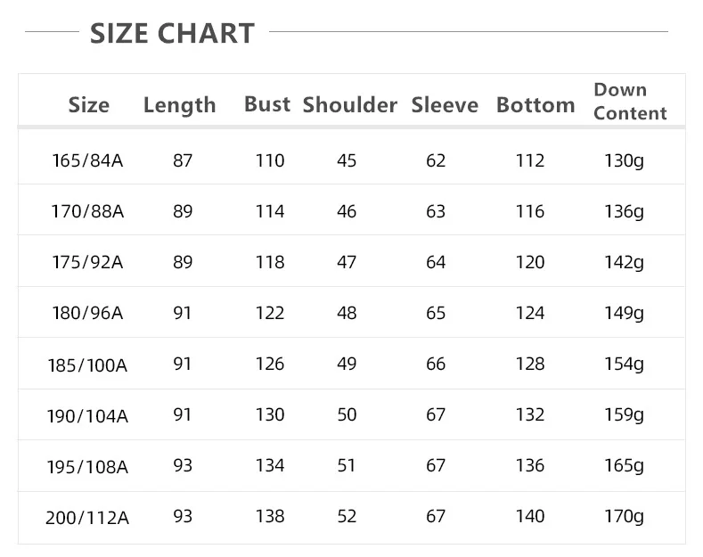This screenshot has width=703, height=557.
Task: Select the Size column header
Action: [x=89, y=105]
